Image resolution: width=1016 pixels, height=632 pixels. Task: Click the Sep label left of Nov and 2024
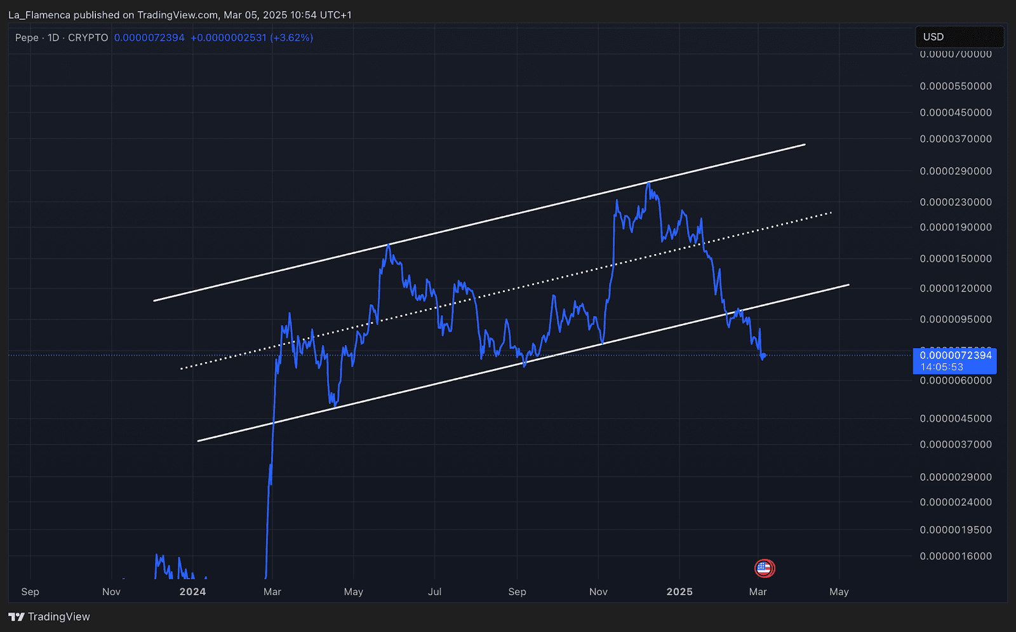coord(30,592)
